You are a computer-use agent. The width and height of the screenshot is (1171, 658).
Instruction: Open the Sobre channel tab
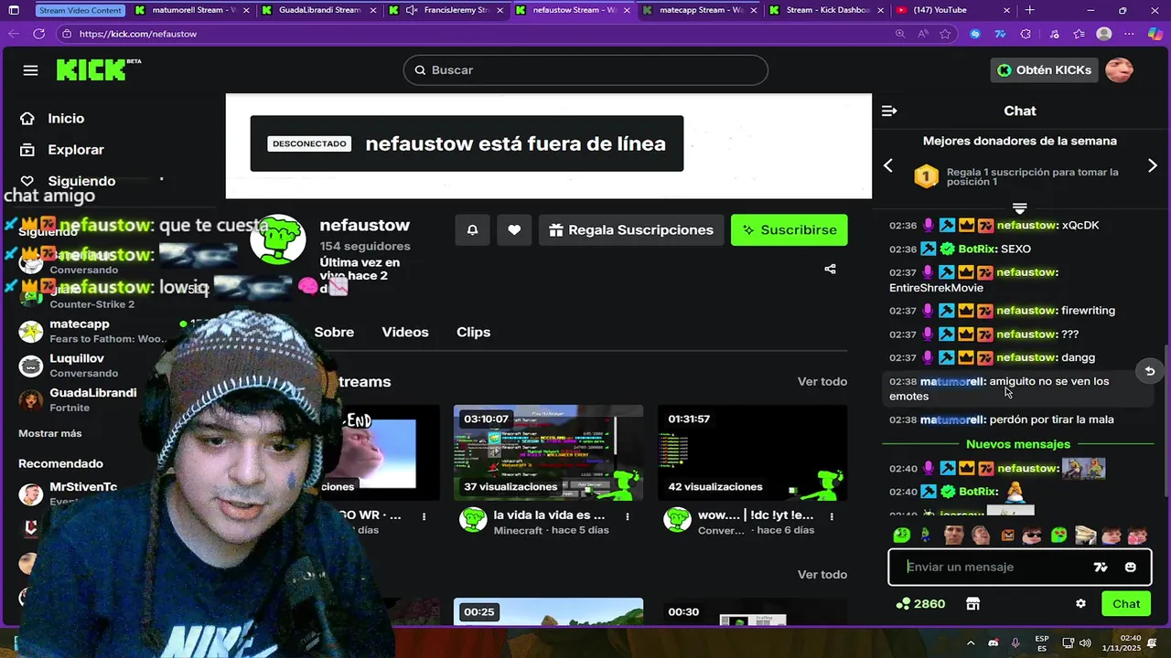click(x=334, y=333)
